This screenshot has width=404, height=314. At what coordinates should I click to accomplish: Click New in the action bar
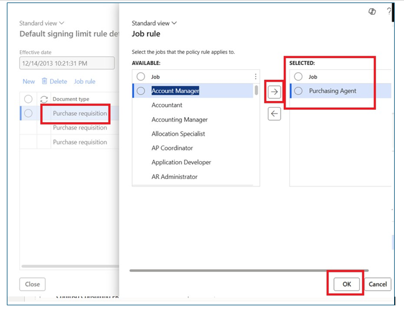pos(29,81)
